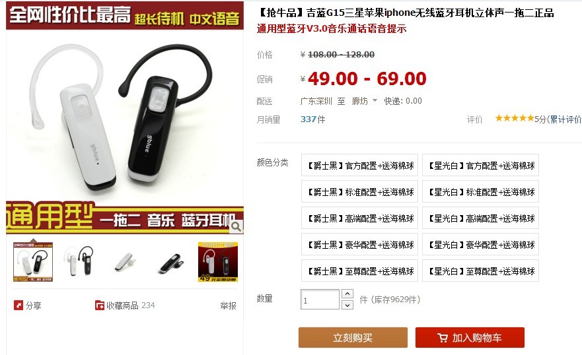Decrease quantity with the down arrow
582x355 pixels.
[347, 305]
